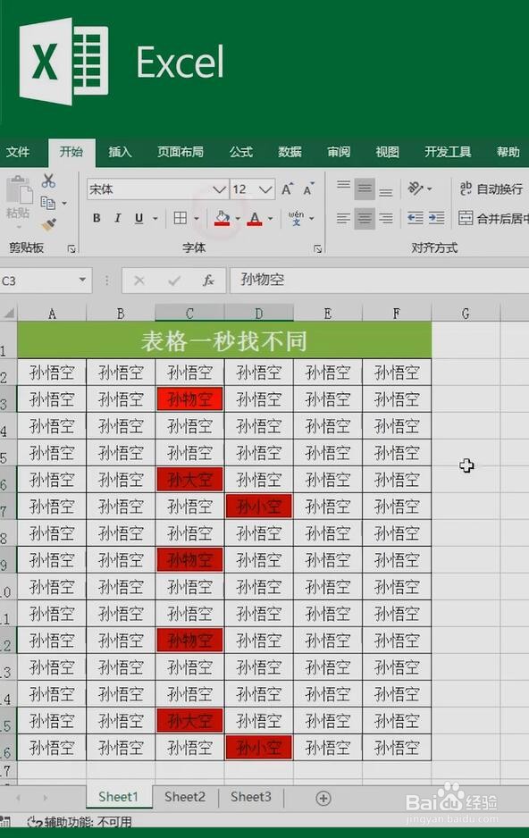Expand the text orientation dropdown arrow
The width and height of the screenshot is (529, 838).
430,189
